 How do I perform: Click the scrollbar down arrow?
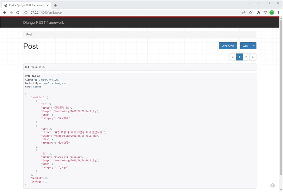pyautogui.click(x=281, y=190)
